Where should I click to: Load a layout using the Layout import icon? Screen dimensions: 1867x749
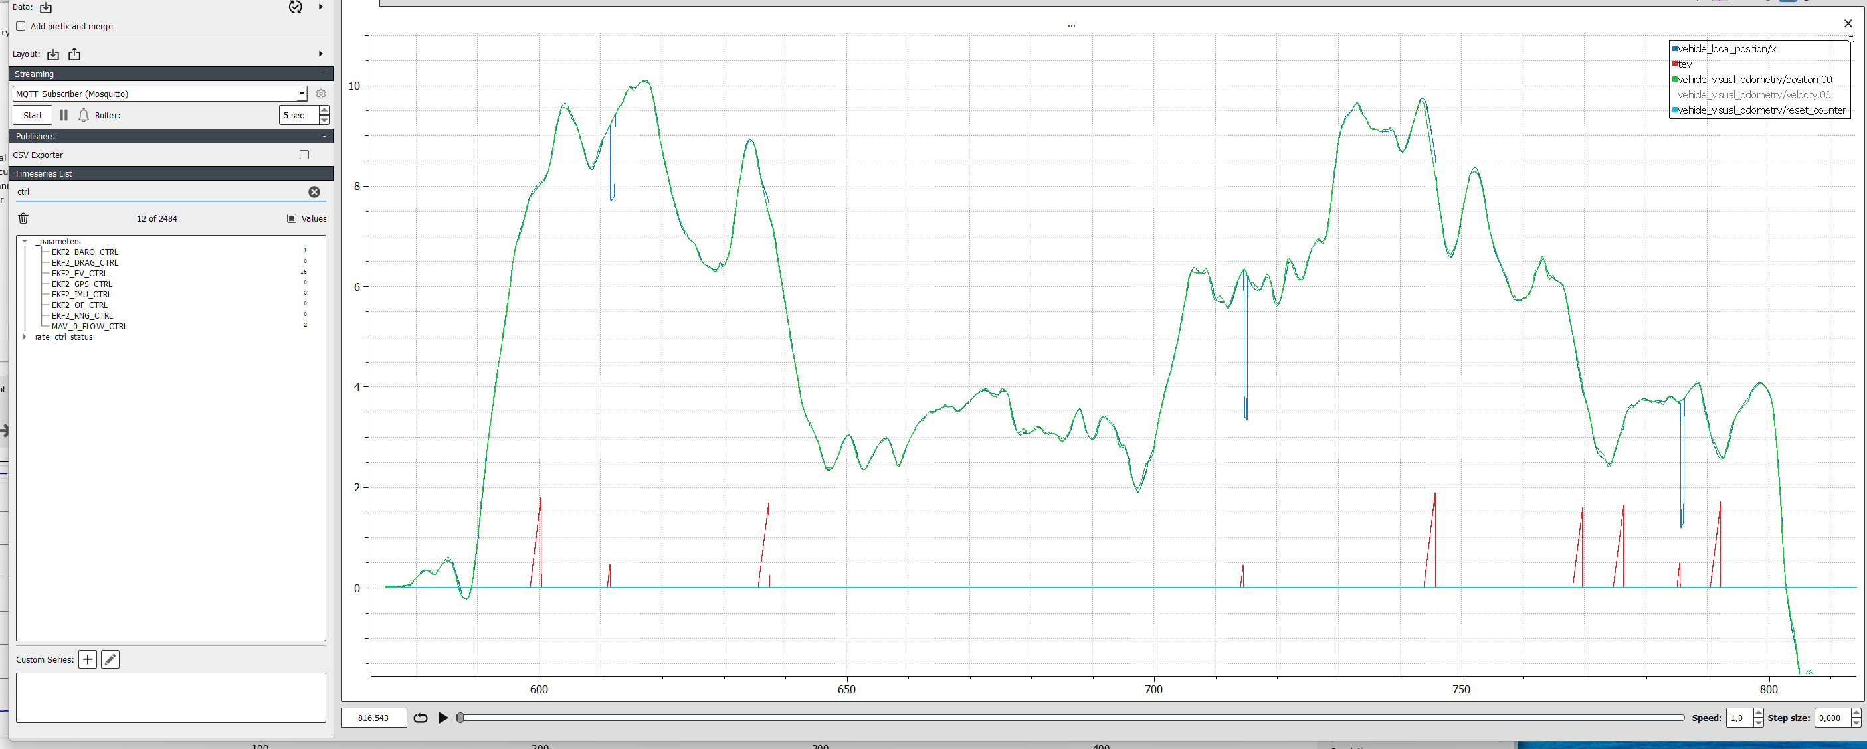53,55
